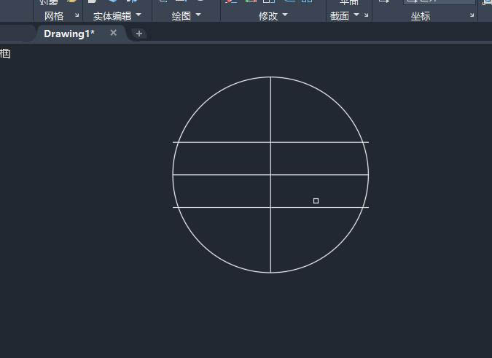Screen dimensions: 492x358
Task: Click the 网格 panel title
Action: [54, 16]
